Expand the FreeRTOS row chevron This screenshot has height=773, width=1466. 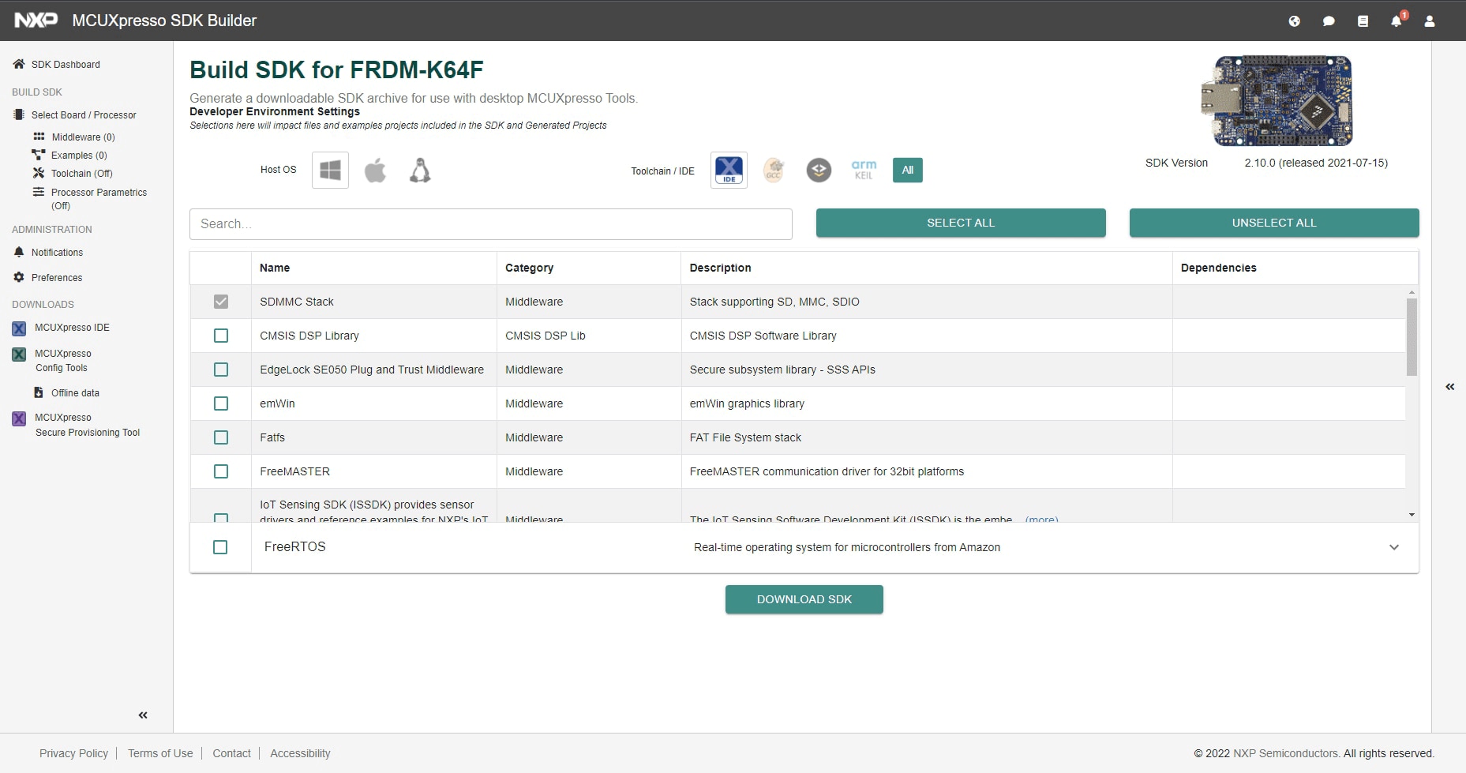tap(1394, 547)
